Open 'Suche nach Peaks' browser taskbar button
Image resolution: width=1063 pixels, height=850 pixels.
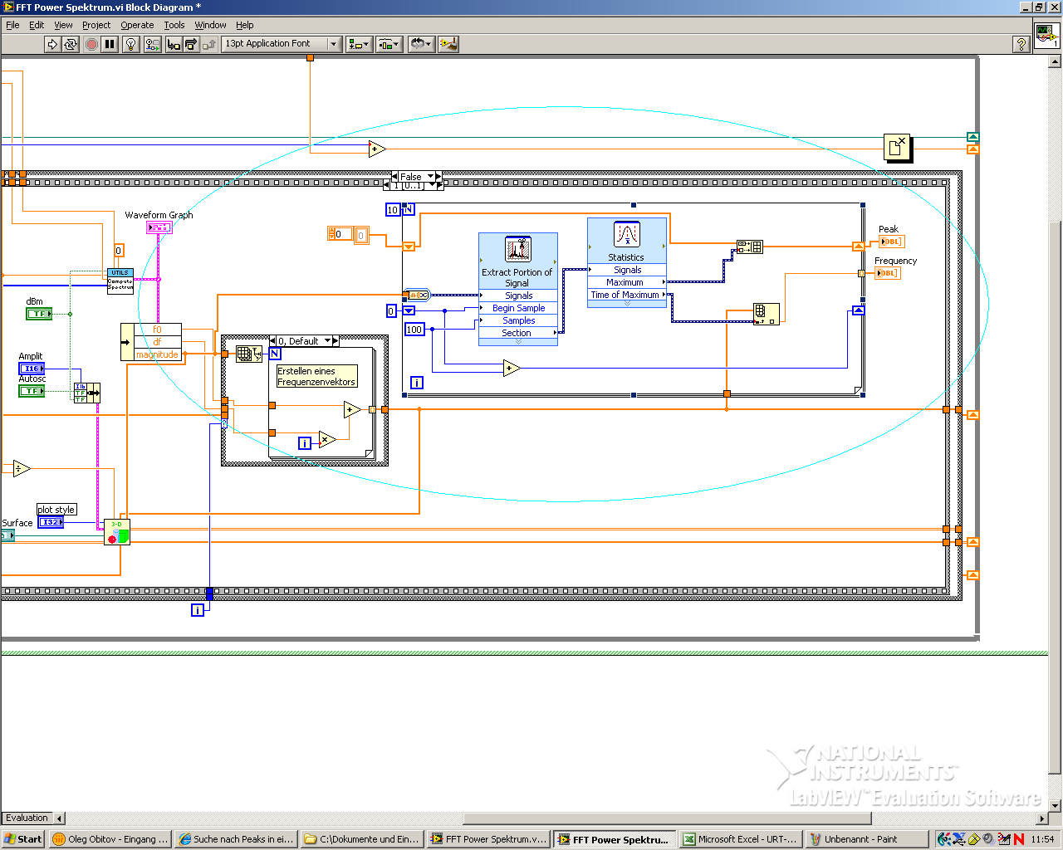click(x=237, y=839)
